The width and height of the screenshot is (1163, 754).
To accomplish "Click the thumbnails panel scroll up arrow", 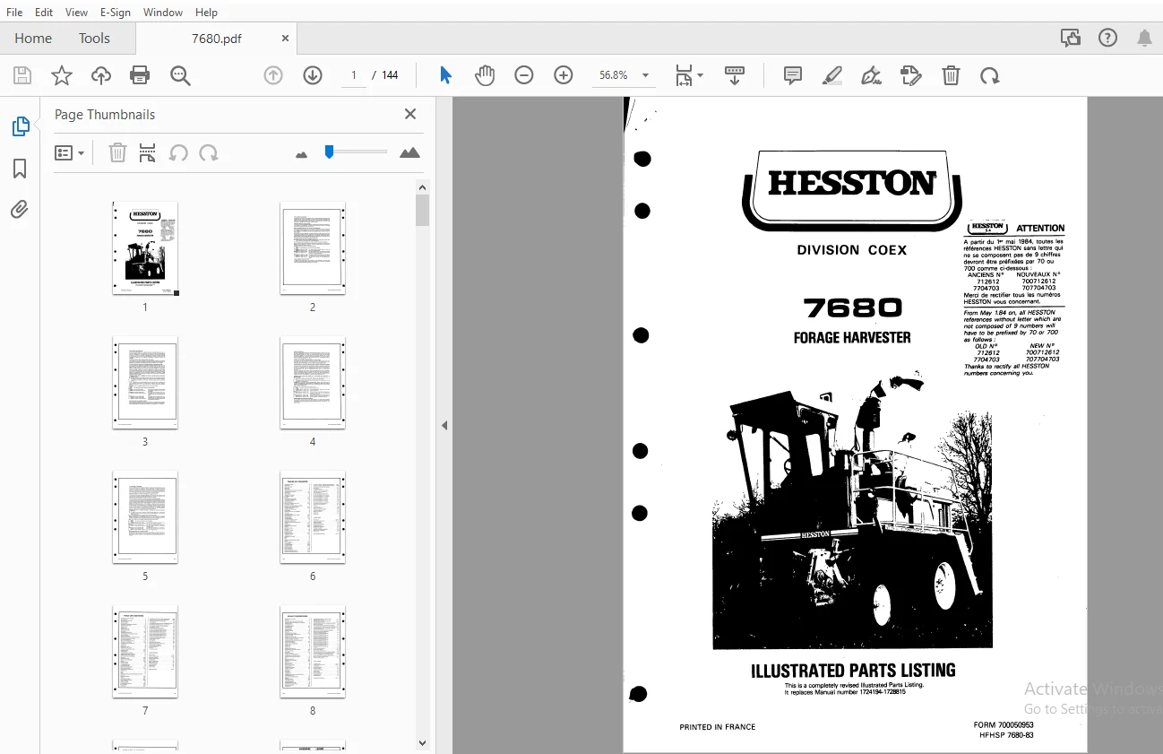I will tap(423, 187).
